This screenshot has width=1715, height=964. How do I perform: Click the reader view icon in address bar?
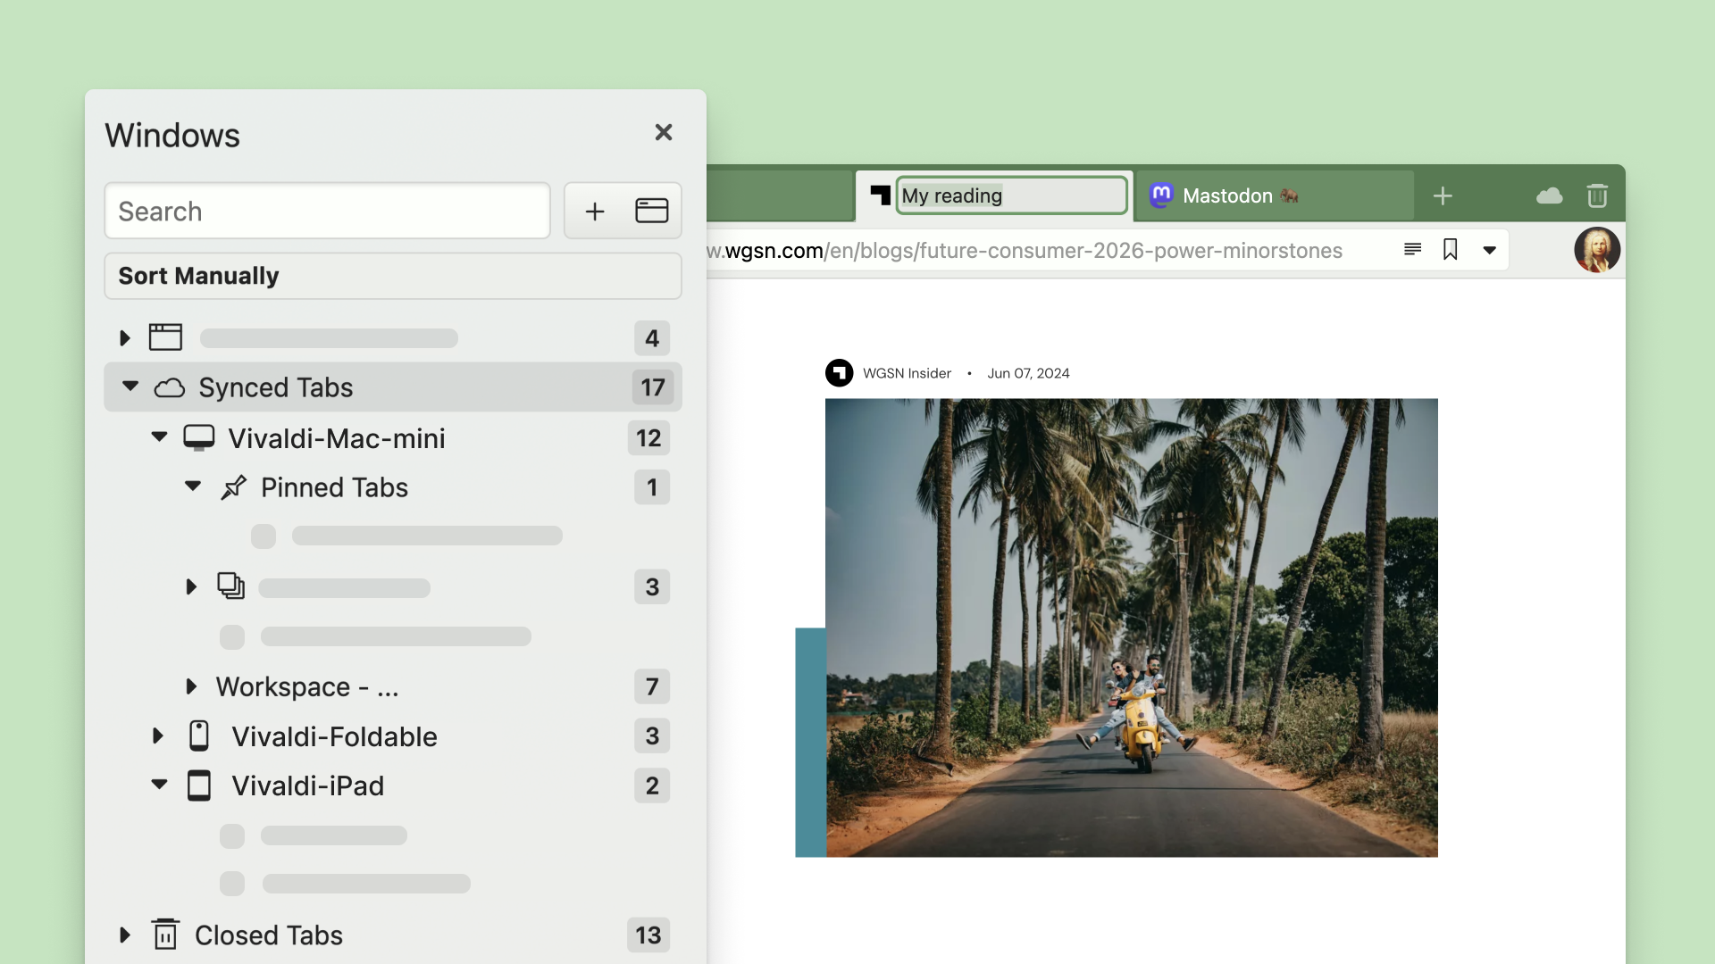(1412, 248)
